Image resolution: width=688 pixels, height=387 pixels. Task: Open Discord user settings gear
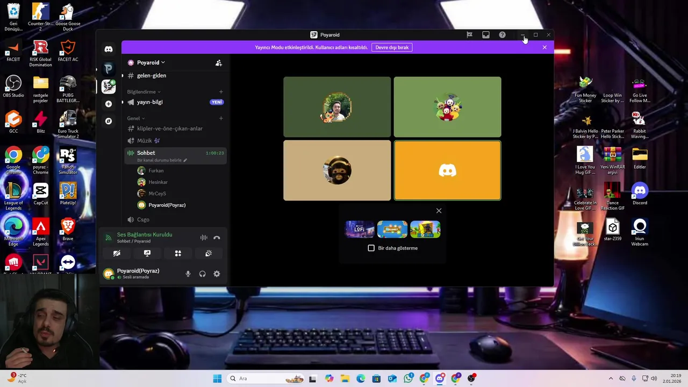click(x=217, y=274)
